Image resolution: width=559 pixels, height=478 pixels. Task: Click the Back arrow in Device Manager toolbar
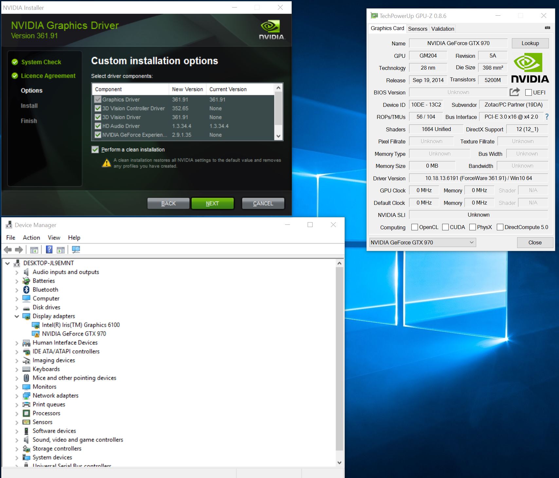point(8,250)
